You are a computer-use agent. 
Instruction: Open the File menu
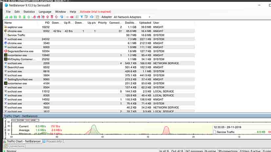click(x=8, y=12)
